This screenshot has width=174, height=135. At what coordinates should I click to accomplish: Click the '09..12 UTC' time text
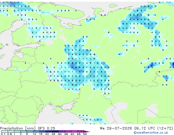click(x=144, y=128)
